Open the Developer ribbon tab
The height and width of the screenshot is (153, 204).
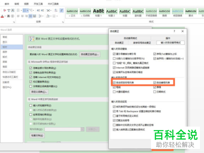[38, 4]
